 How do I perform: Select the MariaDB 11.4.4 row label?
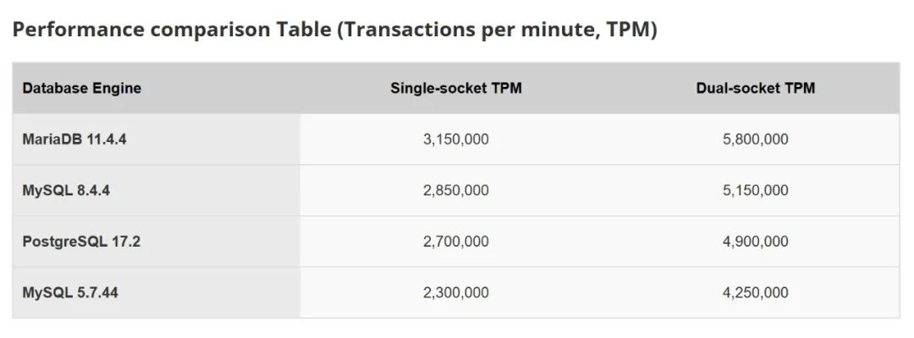coord(74,139)
